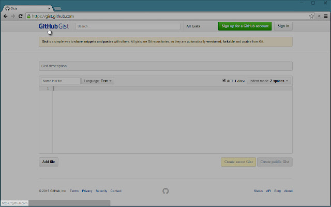Click into the Gist description field
Screen dimensions: 331x207
165,66
